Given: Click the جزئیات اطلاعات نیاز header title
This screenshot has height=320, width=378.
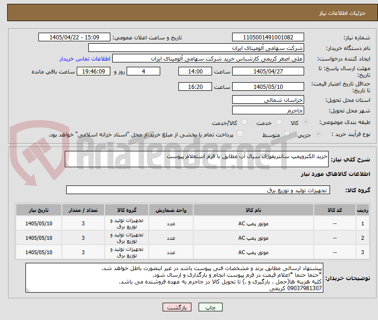Looking at the screenshot, I should (x=343, y=13).
